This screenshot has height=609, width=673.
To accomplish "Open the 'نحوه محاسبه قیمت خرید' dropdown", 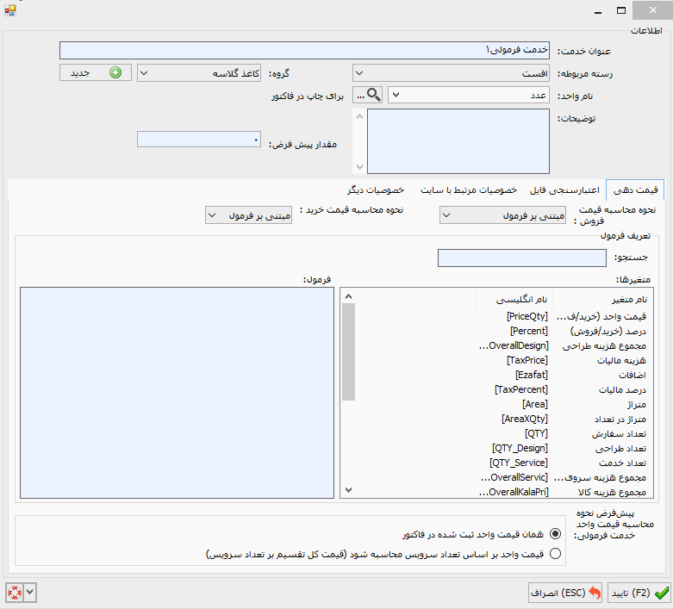I will click(x=248, y=214).
